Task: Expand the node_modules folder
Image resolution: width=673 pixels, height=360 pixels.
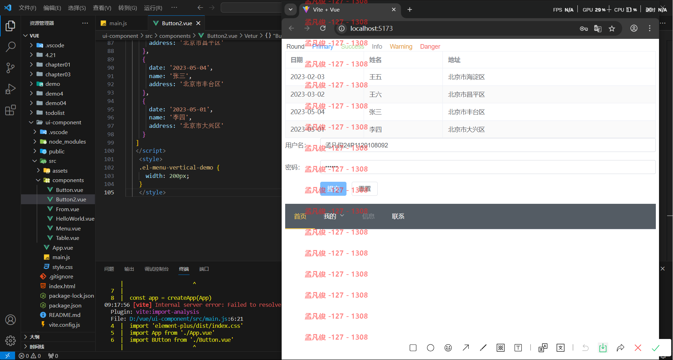Action: coord(67,141)
